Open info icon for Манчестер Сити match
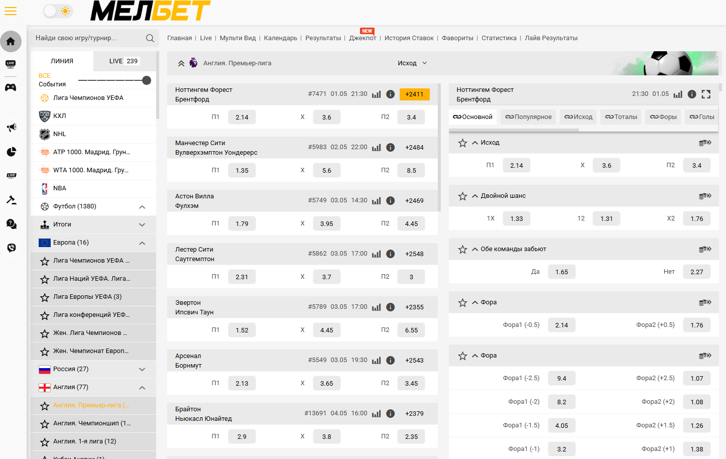 coord(390,148)
